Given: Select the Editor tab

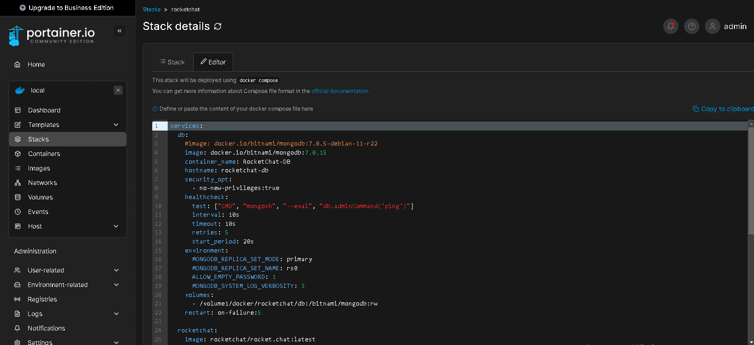Looking at the screenshot, I should coord(213,62).
